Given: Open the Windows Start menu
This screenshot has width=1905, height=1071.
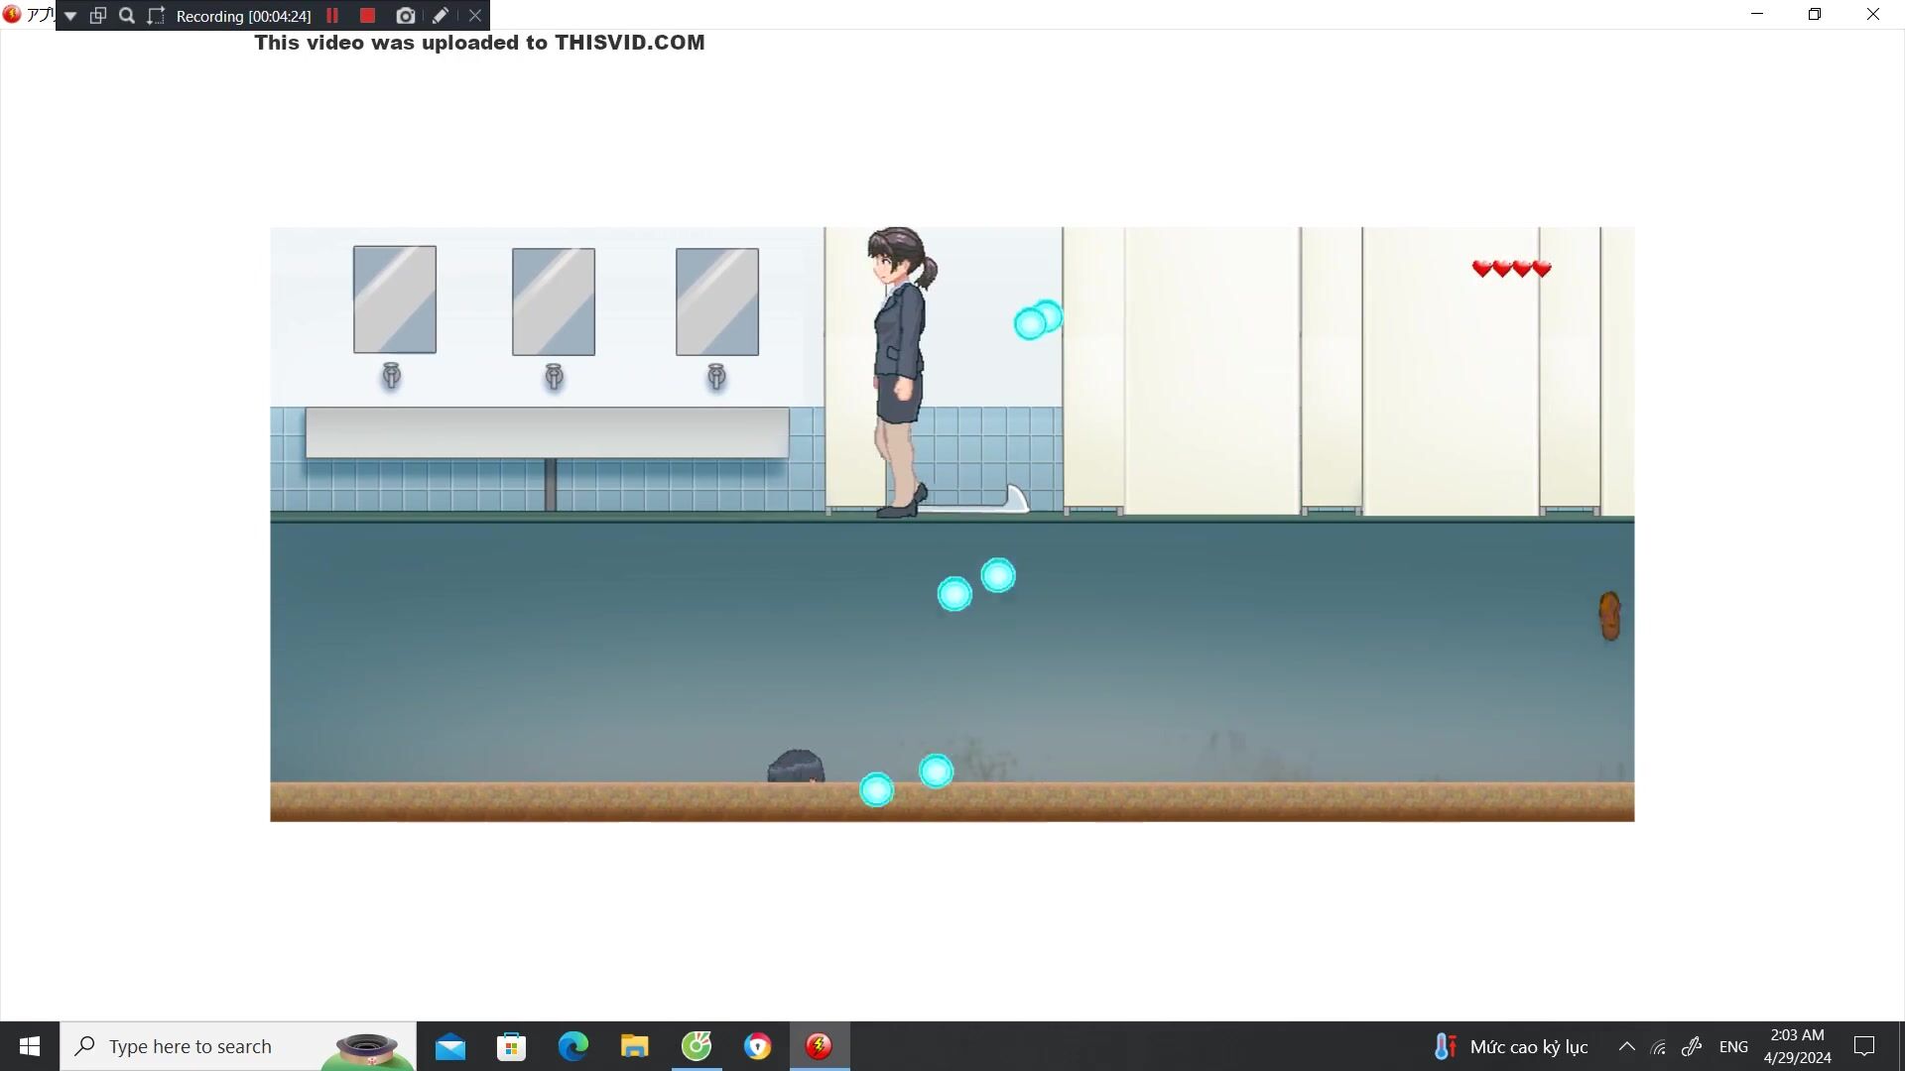Looking at the screenshot, I should pyautogui.click(x=30, y=1046).
